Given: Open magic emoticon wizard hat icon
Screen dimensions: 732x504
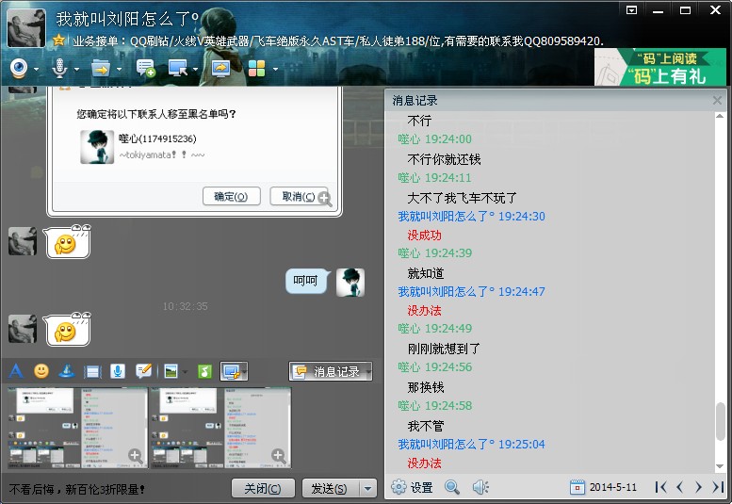Looking at the screenshot, I should (x=67, y=371).
